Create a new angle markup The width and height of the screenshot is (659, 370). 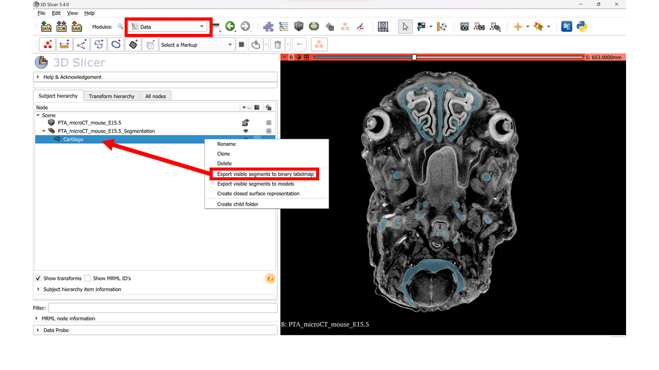(81, 45)
